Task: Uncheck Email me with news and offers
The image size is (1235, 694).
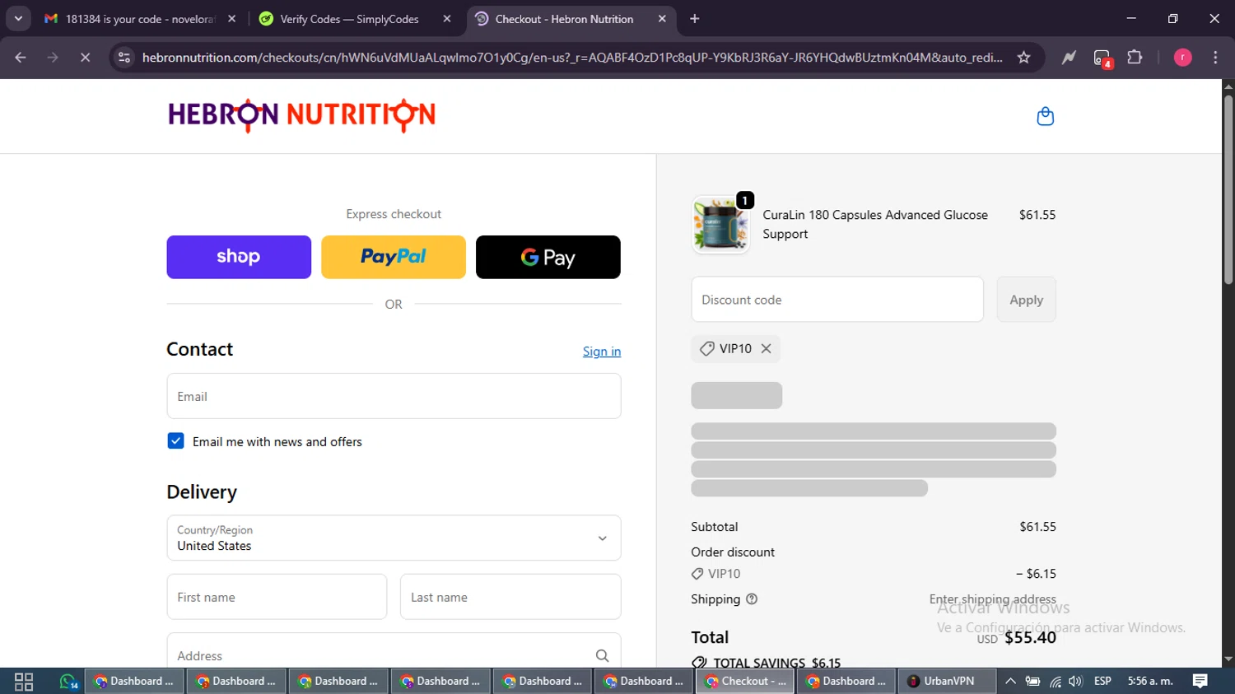Action: point(175,441)
